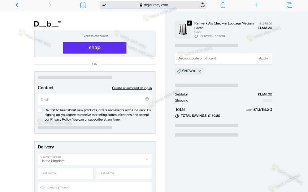Open the AA reader text-size menu
The height and width of the screenshot is (192, 308).
click(x=104, y=5)
